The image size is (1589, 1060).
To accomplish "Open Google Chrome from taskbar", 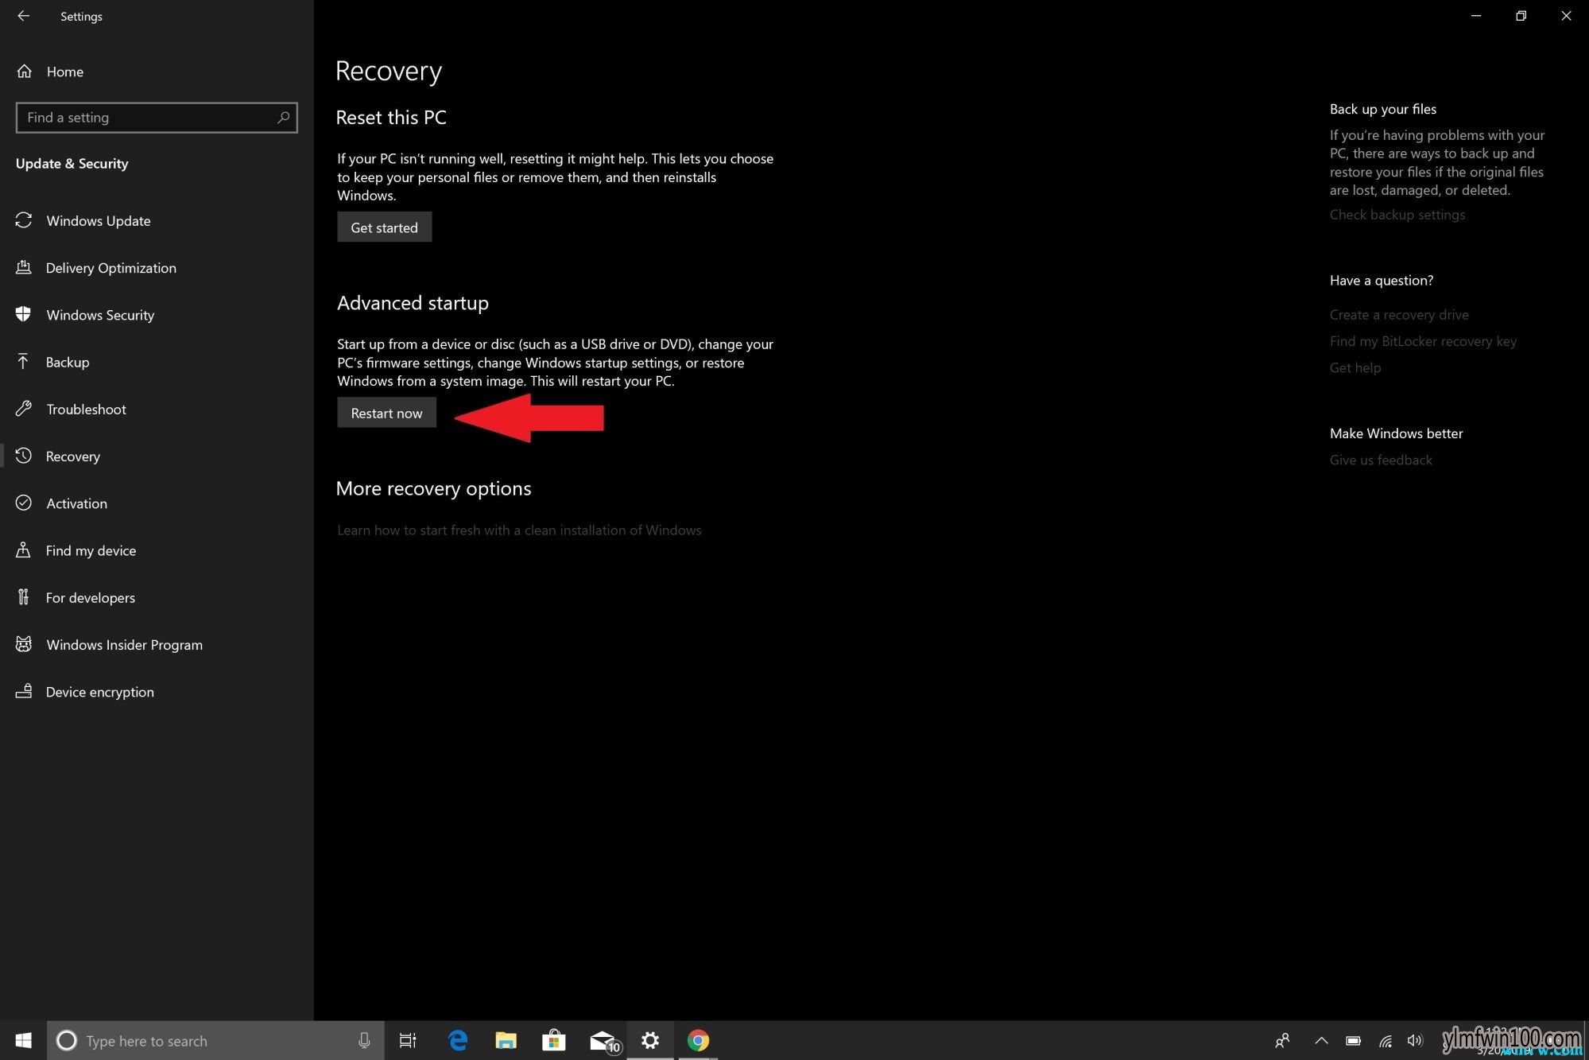I will click(698, 1040).
